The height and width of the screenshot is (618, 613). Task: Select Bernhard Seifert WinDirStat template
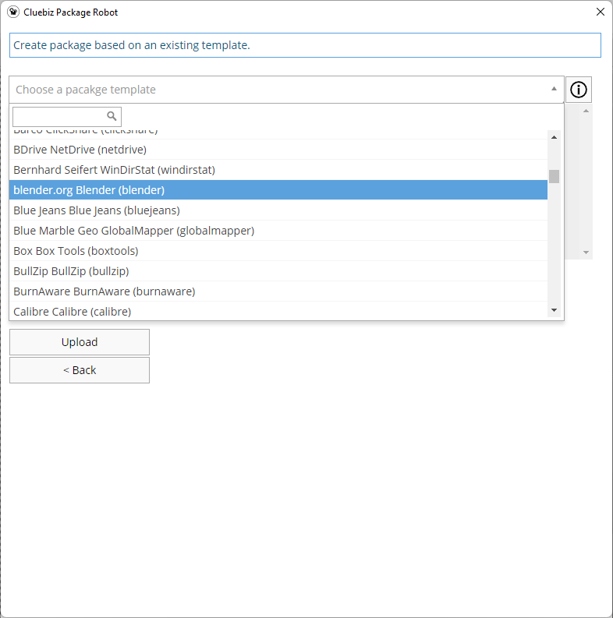114,170
